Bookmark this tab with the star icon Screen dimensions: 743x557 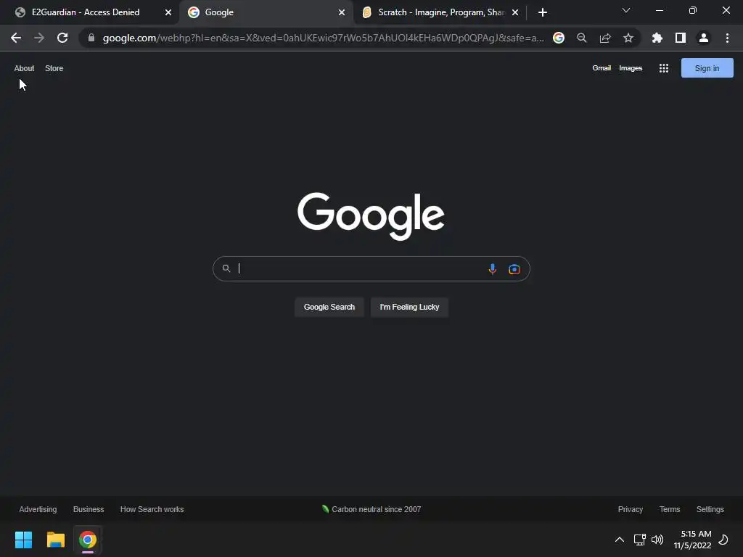coord(628,38)
